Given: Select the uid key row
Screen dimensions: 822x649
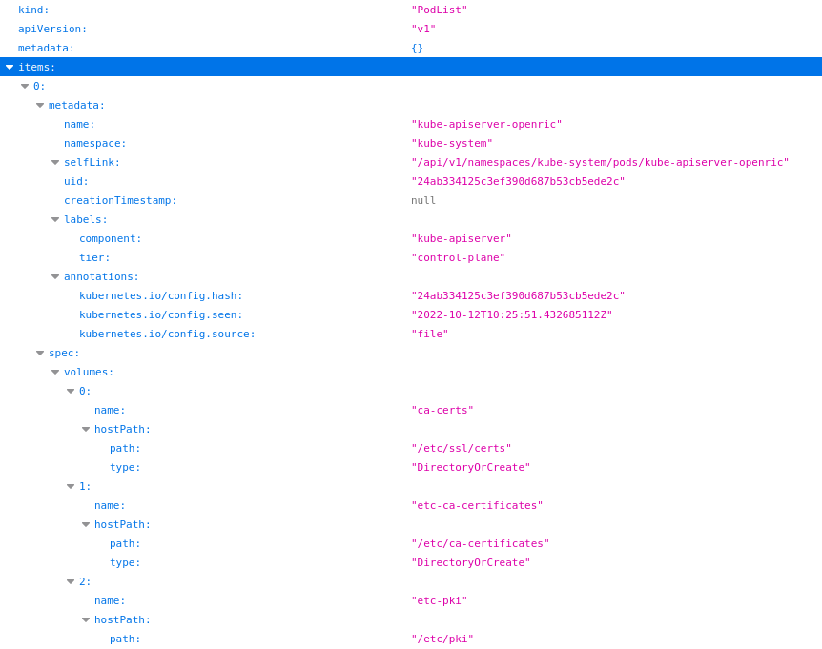Looking at the screenshot, I should pos(76,181).
